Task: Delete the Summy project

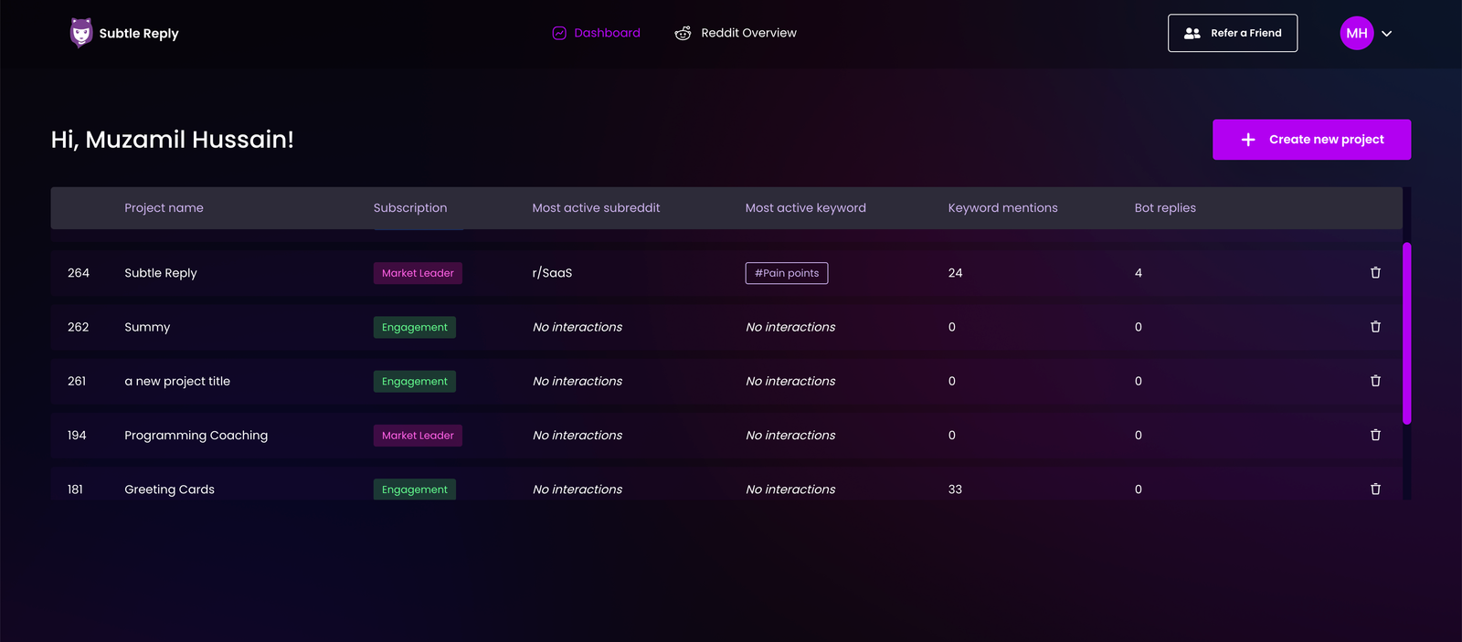Action: click(x=1375, y=327)
